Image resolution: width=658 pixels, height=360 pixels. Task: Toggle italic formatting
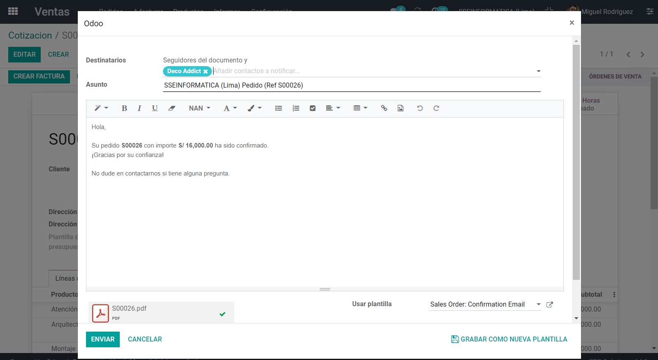point(140,108)
